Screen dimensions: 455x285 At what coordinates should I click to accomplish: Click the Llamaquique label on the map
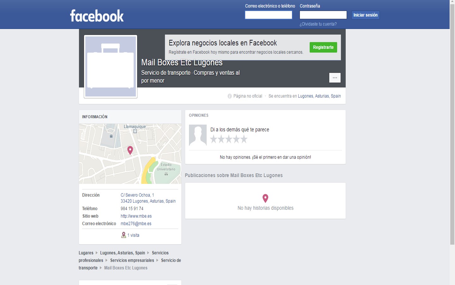135,127
